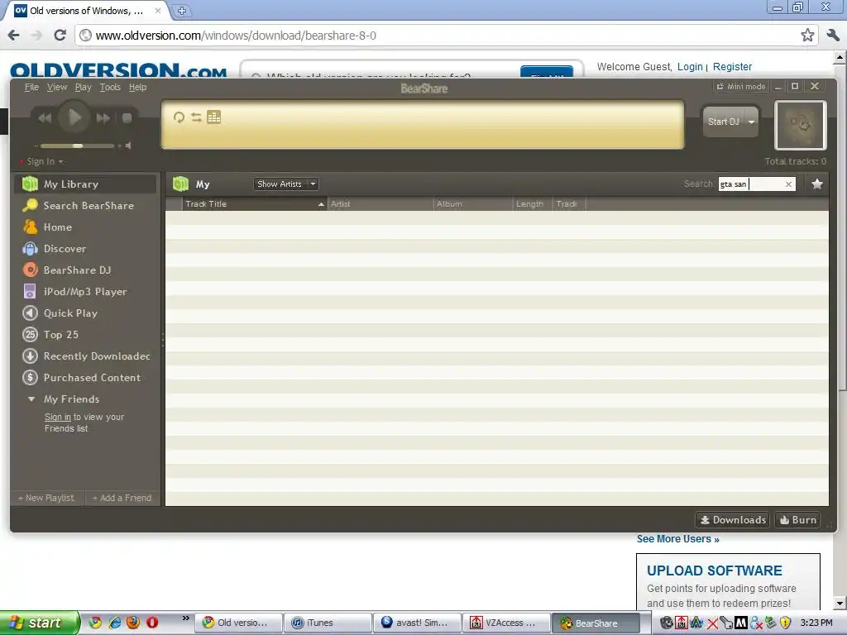Open the Sign In dropdown
Screen dimensions: 847x635
(x=45, y=161)
